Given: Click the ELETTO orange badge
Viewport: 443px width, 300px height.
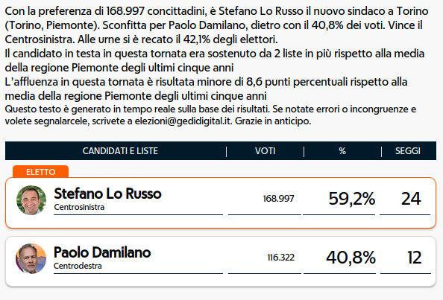Looking at the screenshot, I should pos(41,172).
